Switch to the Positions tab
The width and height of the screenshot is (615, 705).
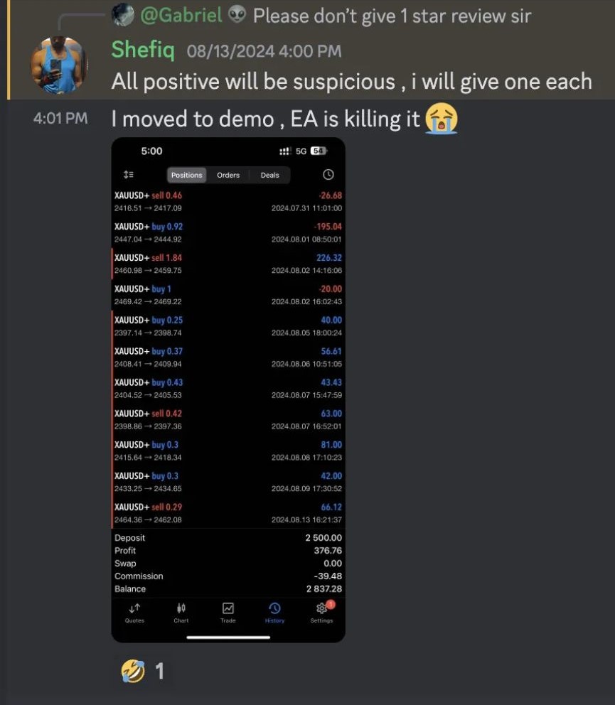pyautogui.click(x=187, y=175)
